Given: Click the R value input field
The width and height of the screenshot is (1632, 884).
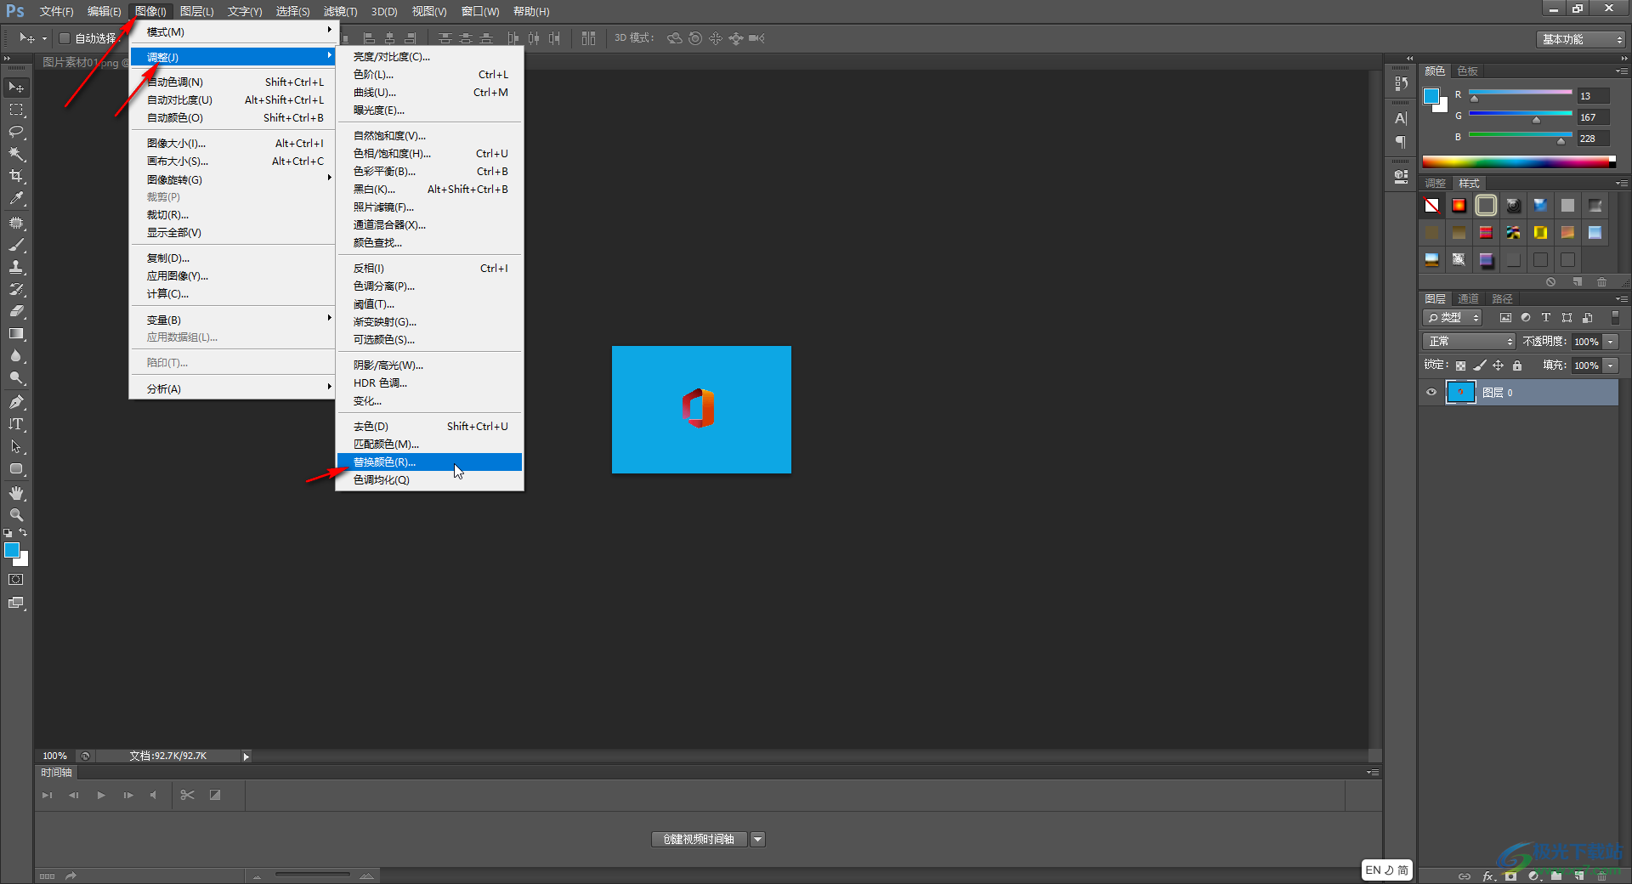Looking at the screenshot, I should pyautogui.click(x=1593, y=95).
